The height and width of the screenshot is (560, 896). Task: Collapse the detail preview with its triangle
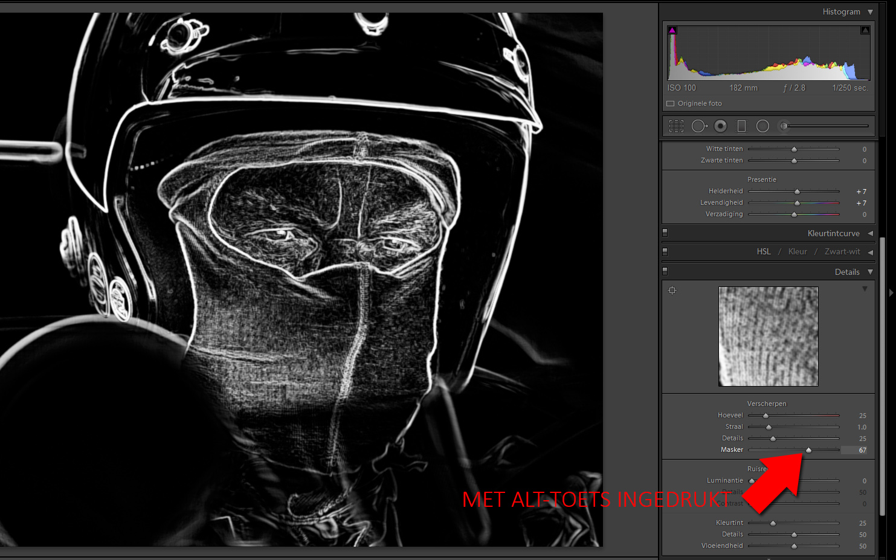point(865,289)
